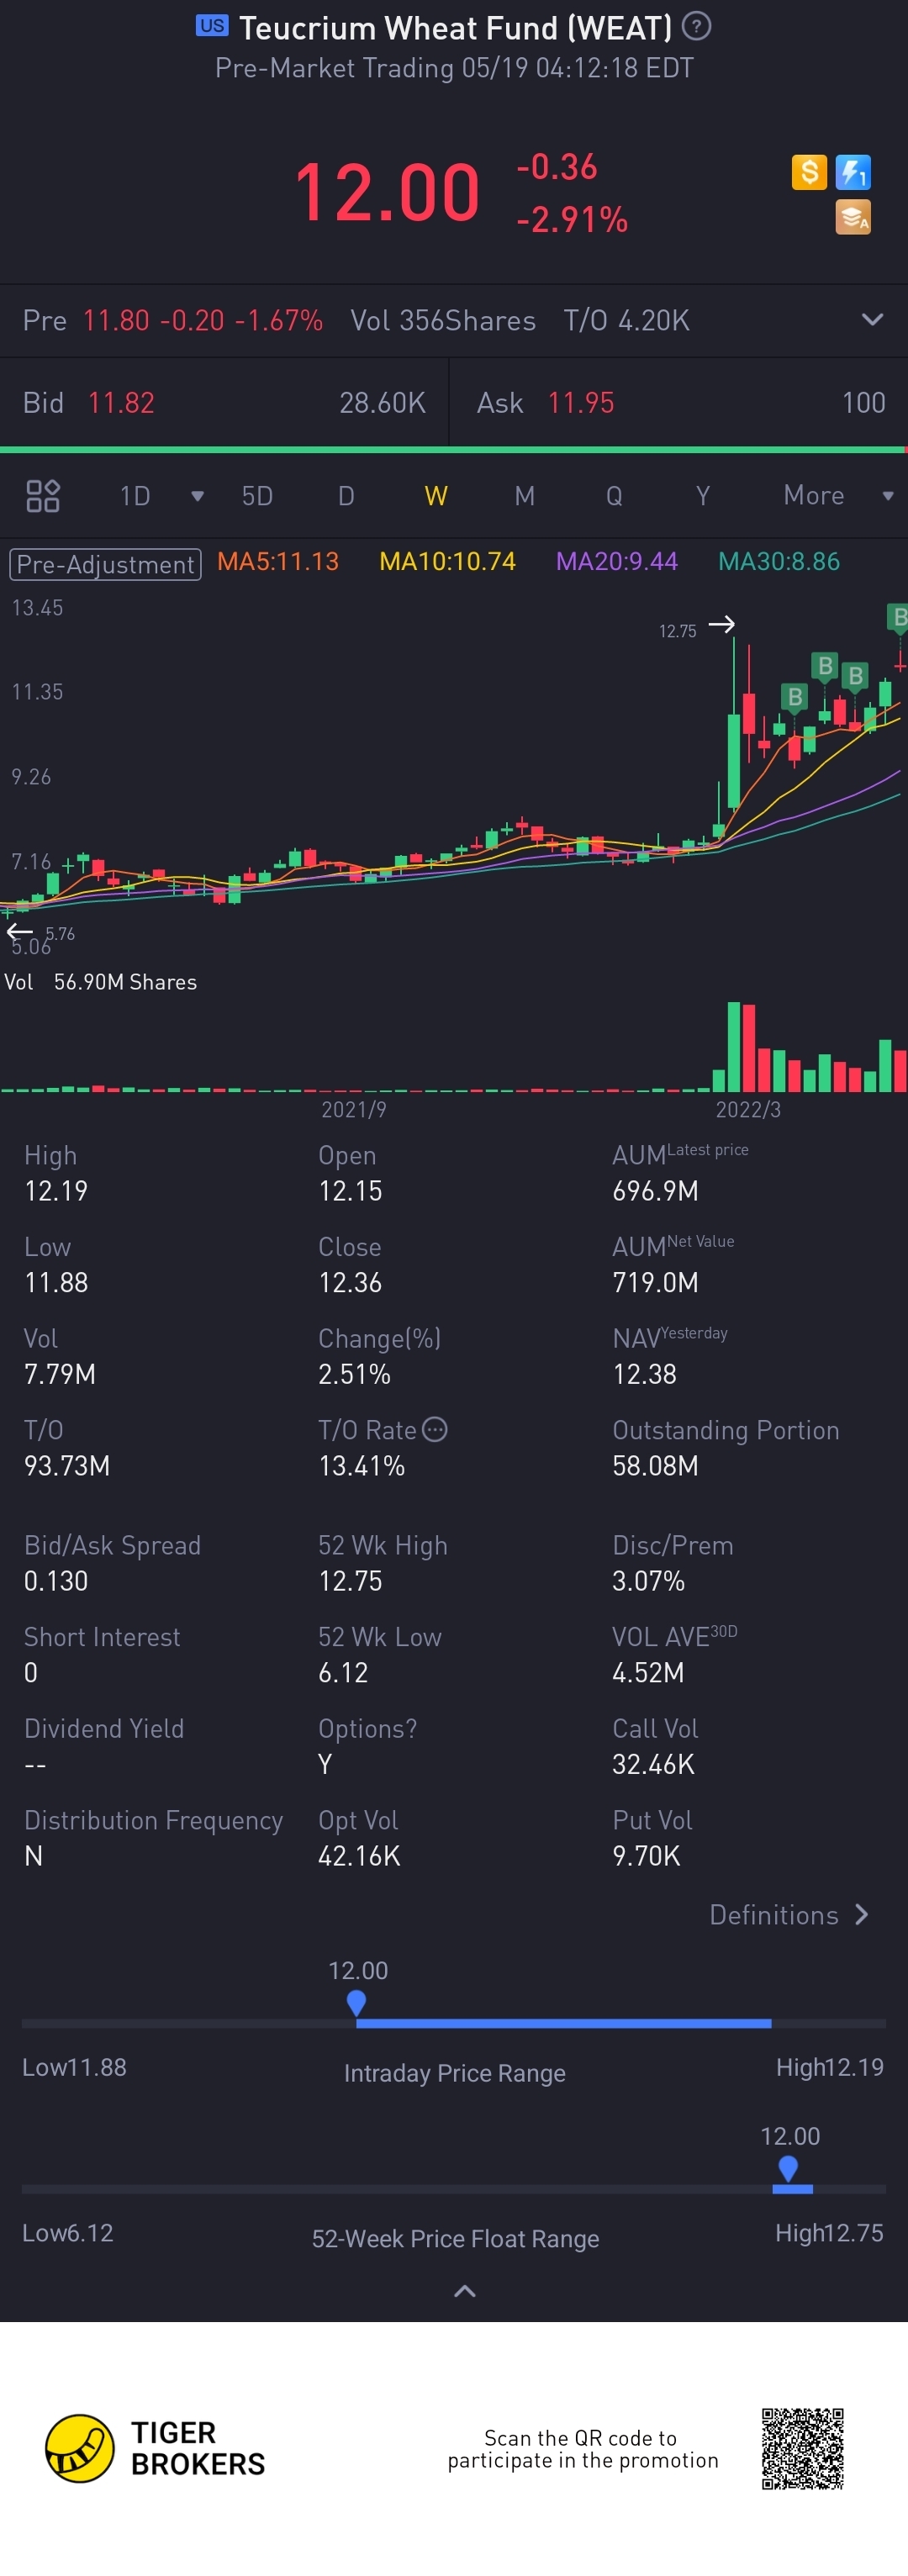
Task: Tap the NAV Yesterday 12.38 value
Action: click(x=644, y=1374)
